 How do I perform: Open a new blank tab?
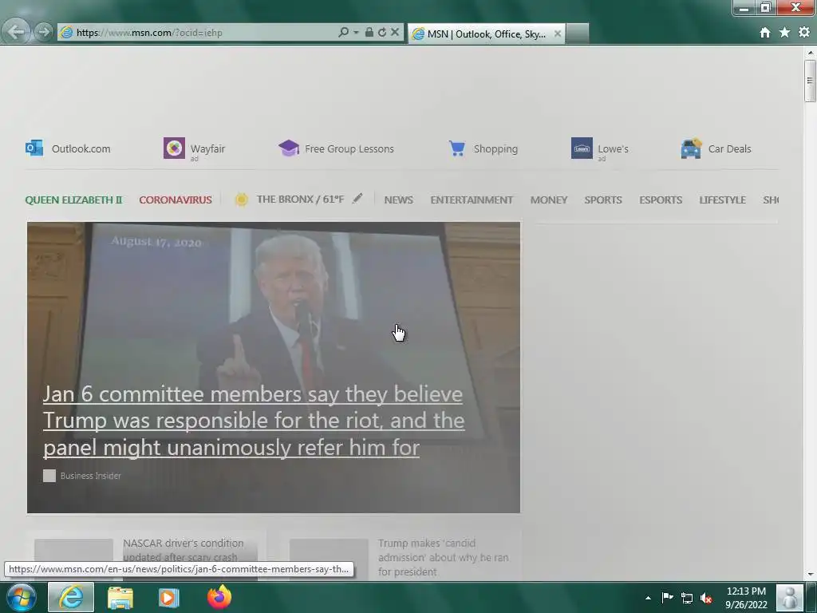coord(577,34)
